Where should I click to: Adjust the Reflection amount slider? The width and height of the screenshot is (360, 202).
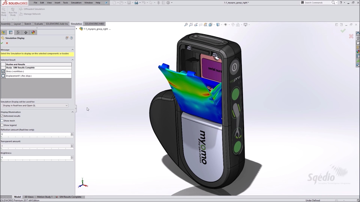[x=37, y=137]
